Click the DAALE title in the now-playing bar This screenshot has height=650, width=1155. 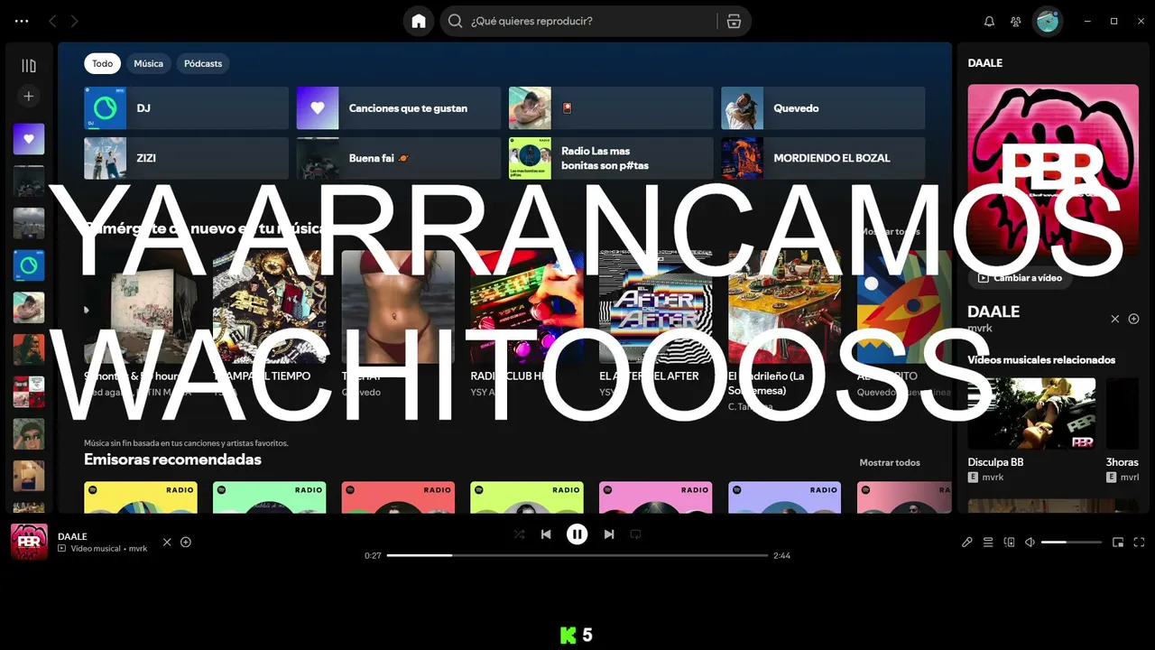[72, 536]
